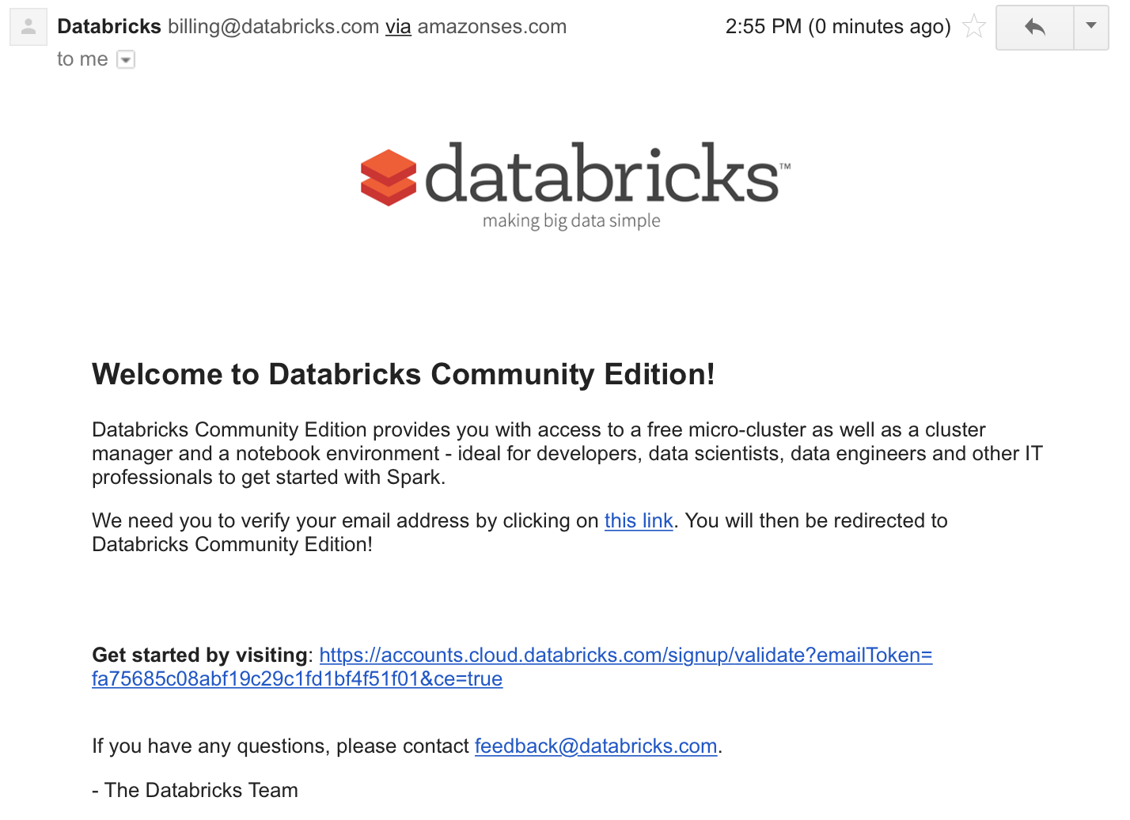Click the 'to me' recipient text
This screenshot has width=1130, height=820.
point(82,59)
